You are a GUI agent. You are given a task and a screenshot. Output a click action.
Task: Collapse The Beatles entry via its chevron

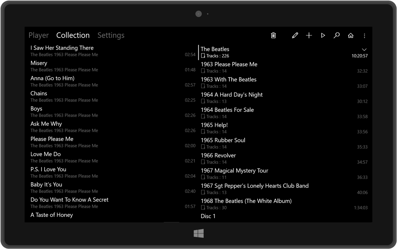(364, 50)
